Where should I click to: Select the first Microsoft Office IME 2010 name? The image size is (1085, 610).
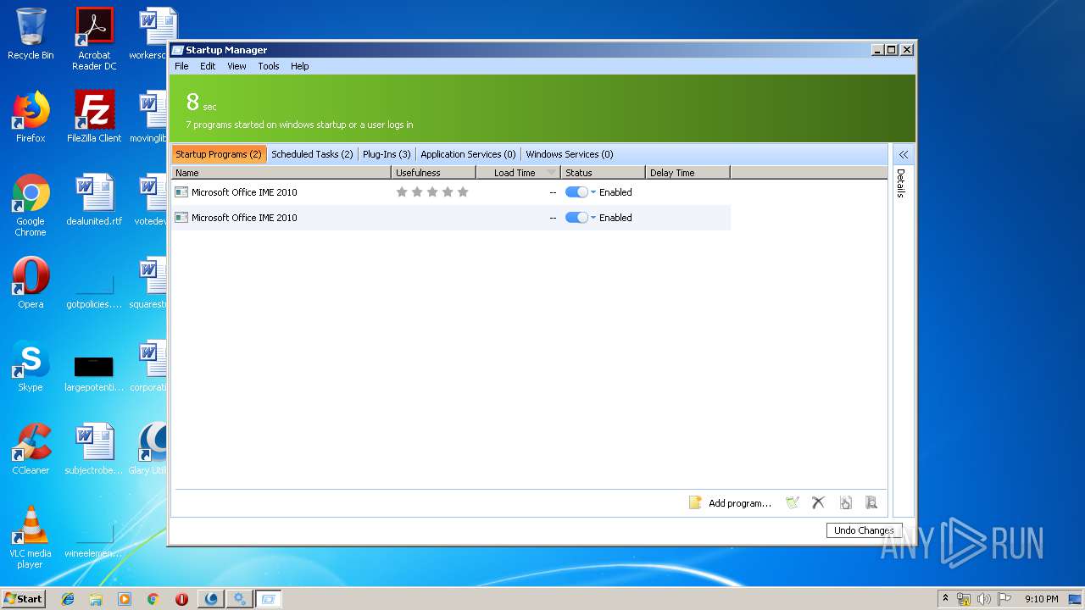244,192
